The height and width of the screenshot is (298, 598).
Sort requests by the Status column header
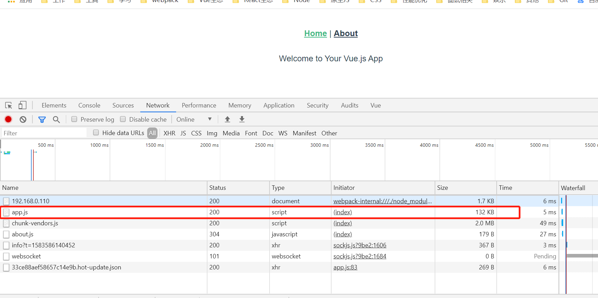click(238, 188)
